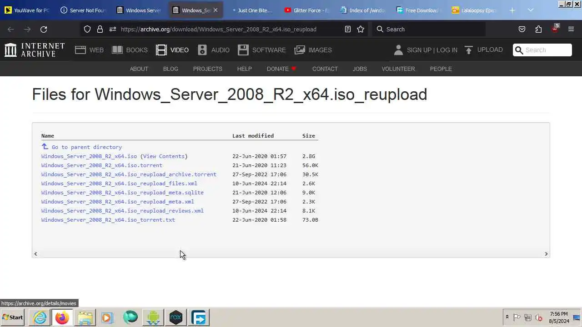Open the WEB section icon
Image resolution: width=582 pixels, height=327 pixels.
click(x=80, y=50)
